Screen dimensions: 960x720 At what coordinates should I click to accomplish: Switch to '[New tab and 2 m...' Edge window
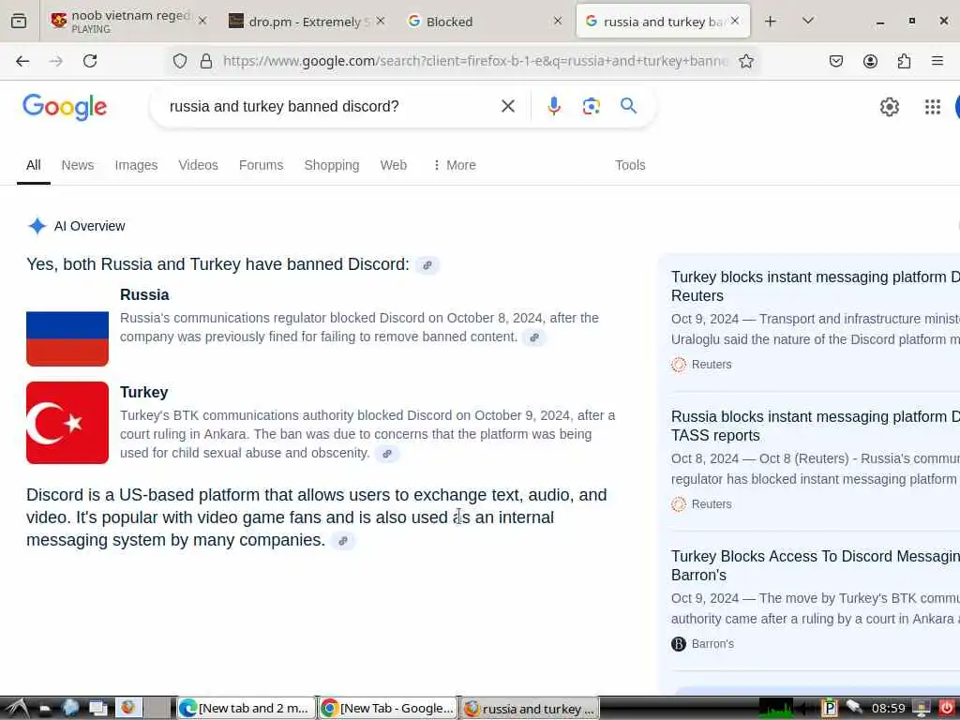[x=247, y=709]
